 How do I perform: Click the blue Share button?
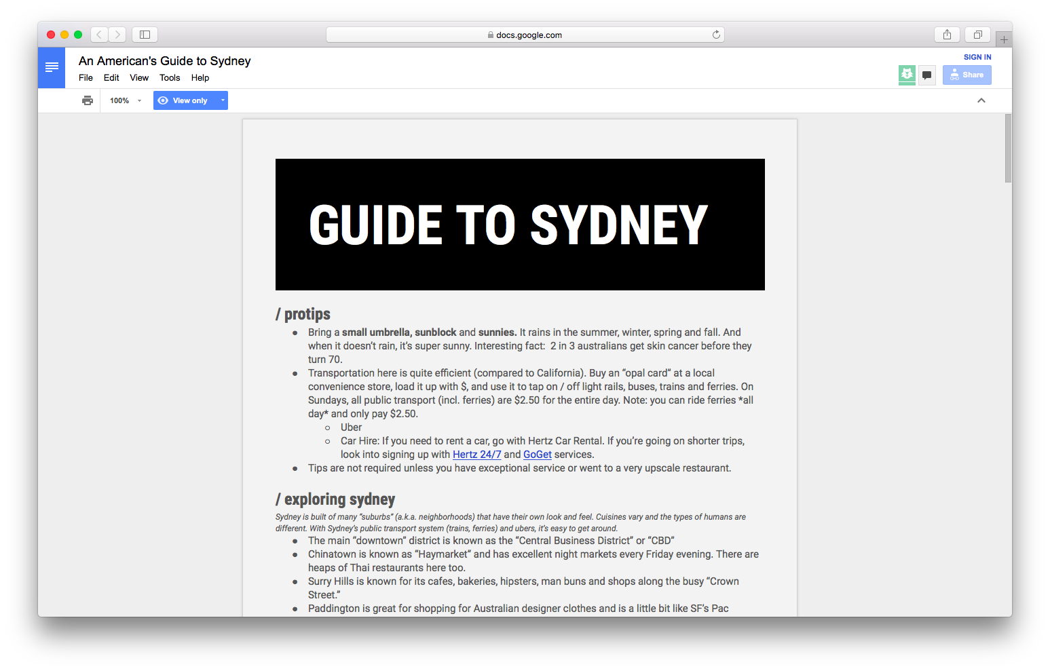tap(967, 75)
